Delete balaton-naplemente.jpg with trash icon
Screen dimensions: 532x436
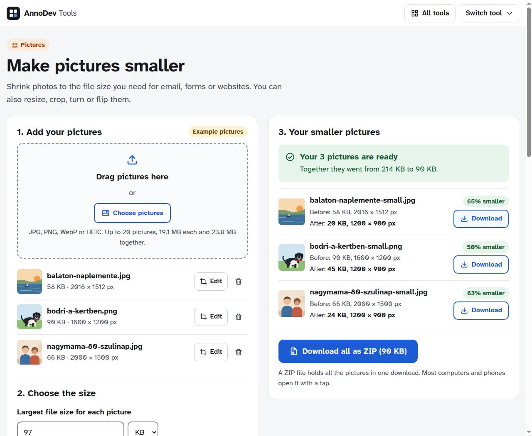tap(239, 282)
